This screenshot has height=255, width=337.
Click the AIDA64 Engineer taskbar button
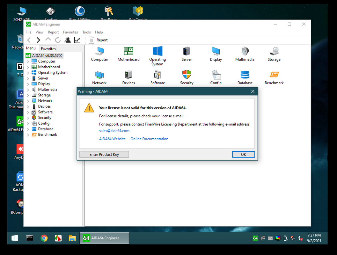pos(105,238)
